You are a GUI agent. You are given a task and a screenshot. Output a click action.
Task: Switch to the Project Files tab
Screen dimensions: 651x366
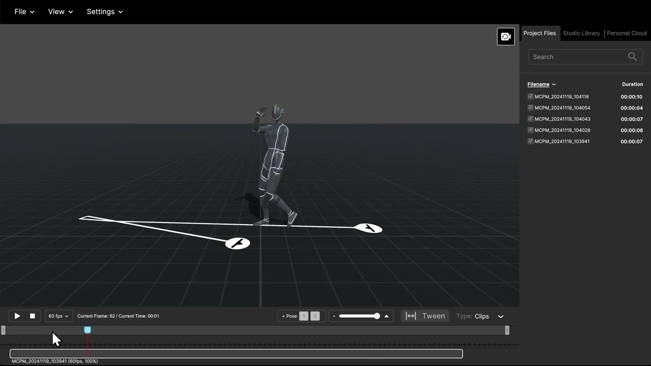click(x=540, y=33)
